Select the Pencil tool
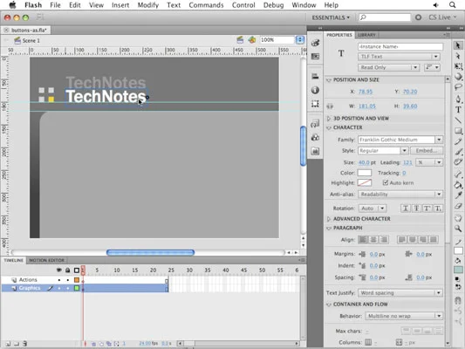 click(x=458, y=141)
